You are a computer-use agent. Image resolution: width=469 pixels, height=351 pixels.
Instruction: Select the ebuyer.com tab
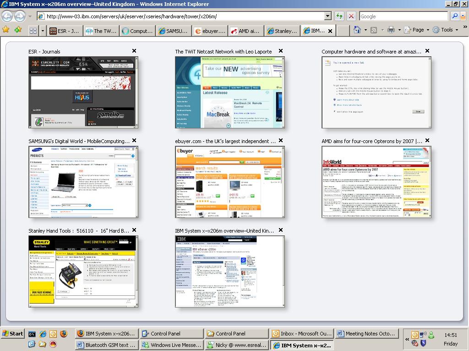pos(210,31)
